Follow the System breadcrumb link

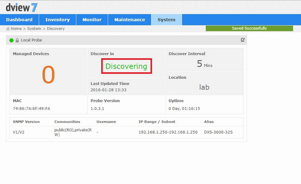(34, 29)
